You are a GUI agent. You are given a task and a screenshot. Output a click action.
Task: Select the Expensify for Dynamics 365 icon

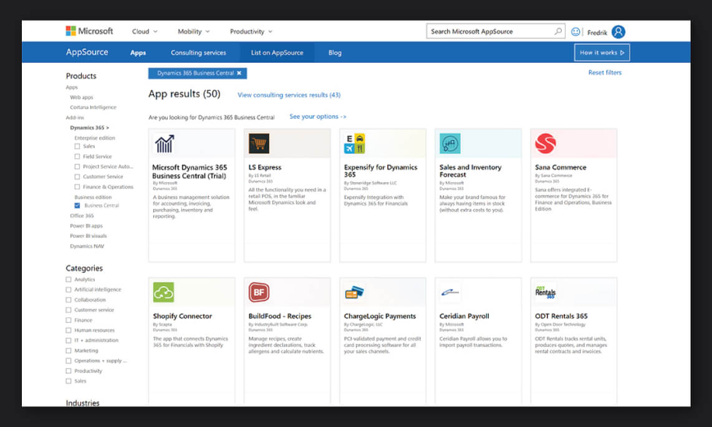pyautogui.click(x=354, y=144)
